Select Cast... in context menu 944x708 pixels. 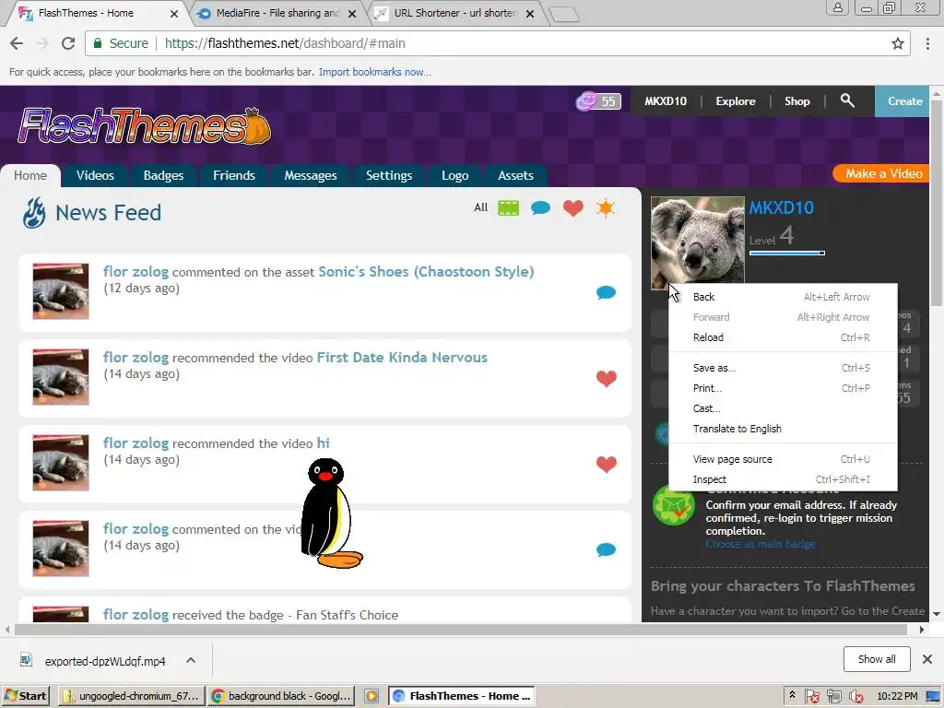pyautogui.click(x=782, y=408)
